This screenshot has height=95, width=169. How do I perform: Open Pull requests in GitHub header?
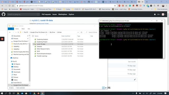pos(46,14)
